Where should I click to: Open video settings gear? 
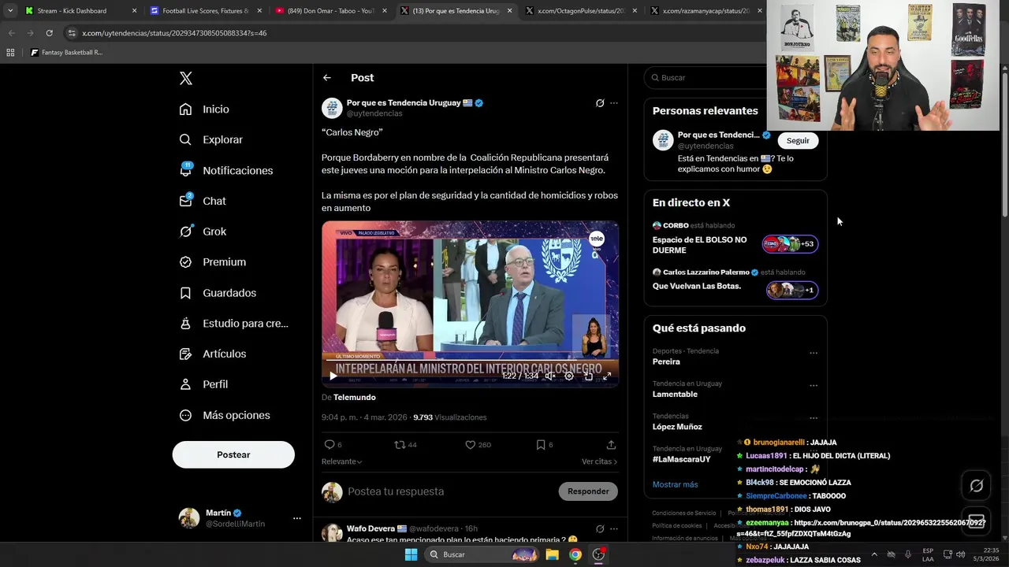pos(569,376)
